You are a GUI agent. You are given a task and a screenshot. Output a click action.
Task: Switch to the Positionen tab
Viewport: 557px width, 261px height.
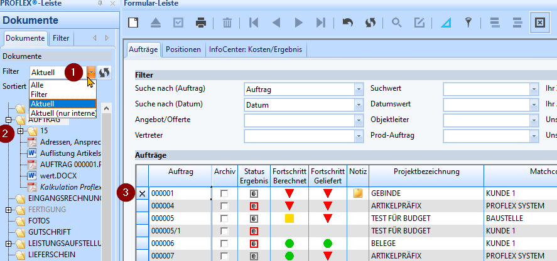coord(183,49)
